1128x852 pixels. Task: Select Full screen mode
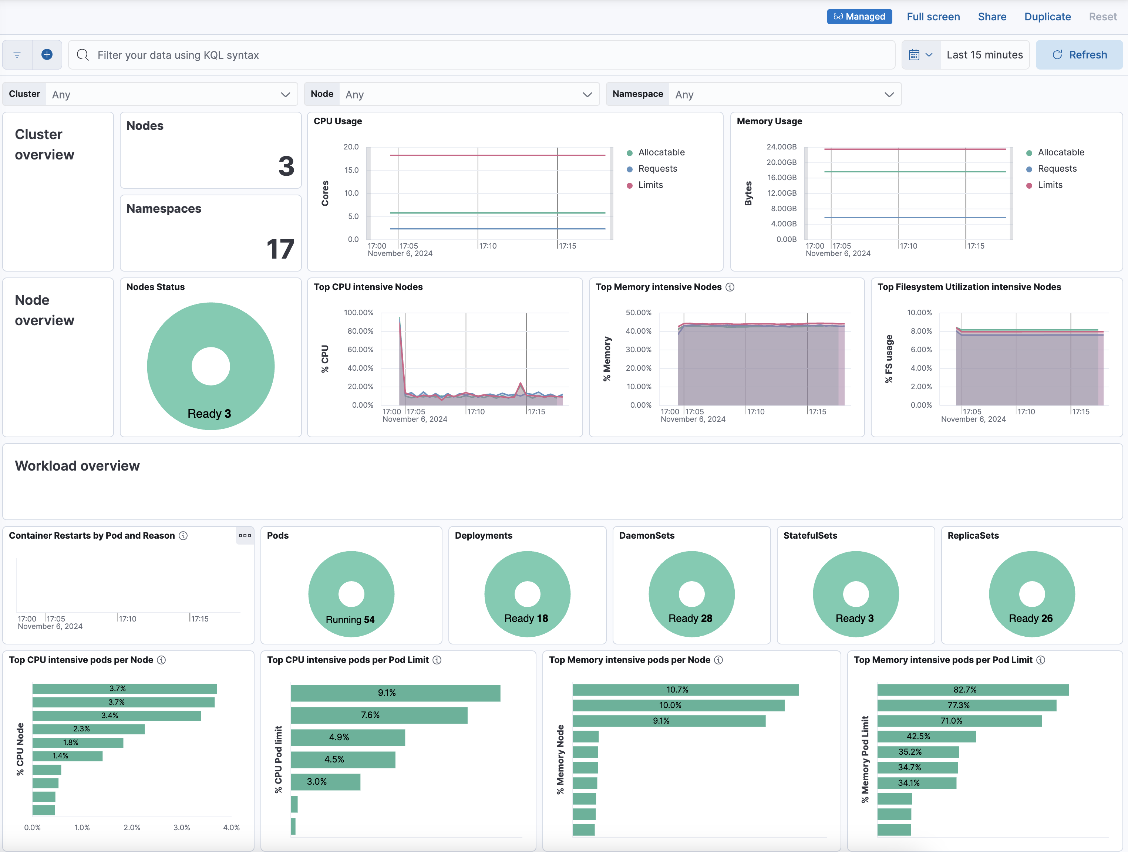point(933,16)
